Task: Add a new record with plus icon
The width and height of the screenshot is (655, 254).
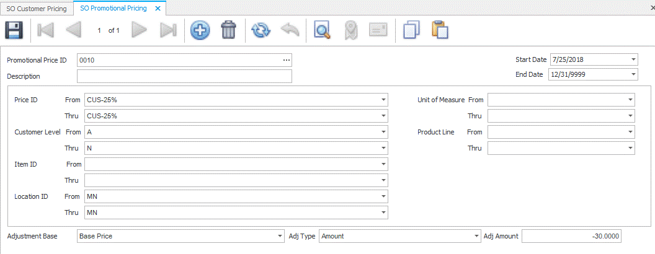Action: 200,30
